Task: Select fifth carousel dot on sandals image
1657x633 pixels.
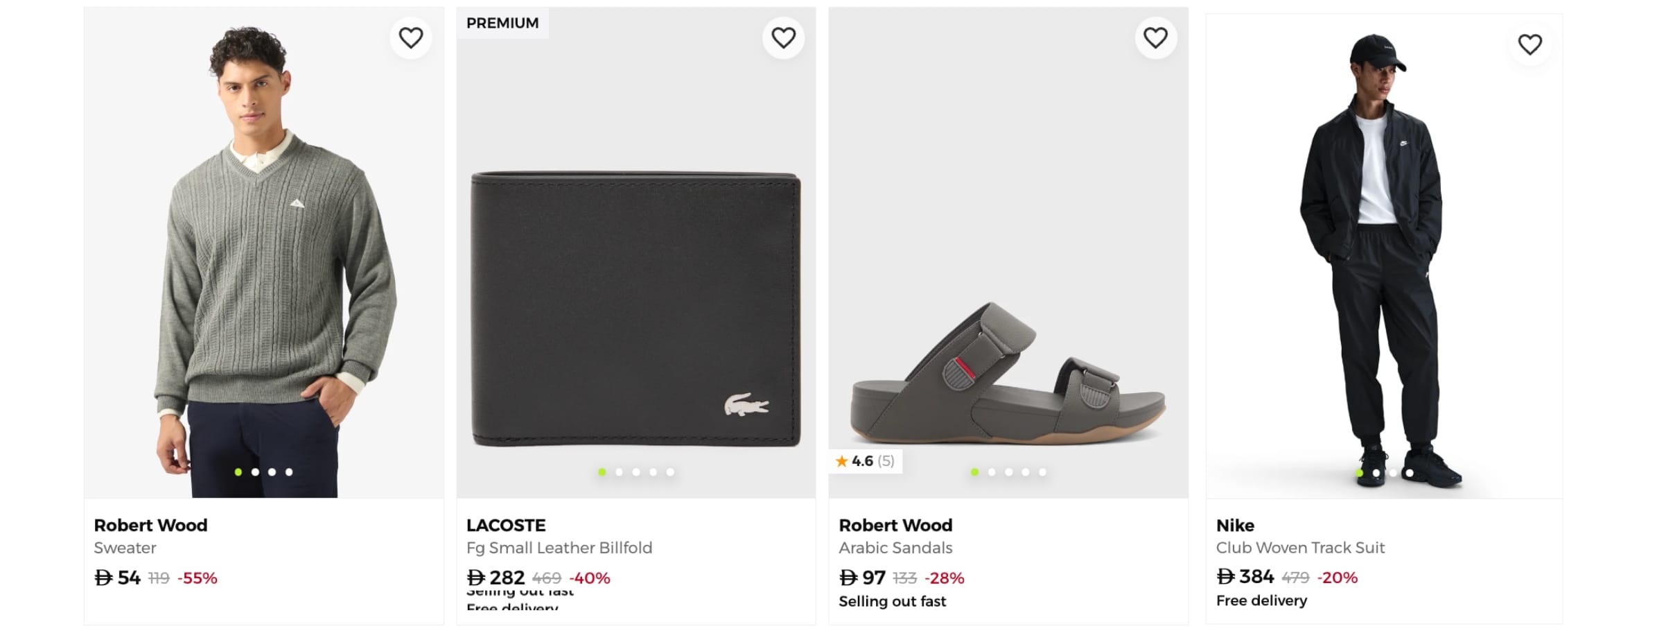Action: pos(1042,472)
